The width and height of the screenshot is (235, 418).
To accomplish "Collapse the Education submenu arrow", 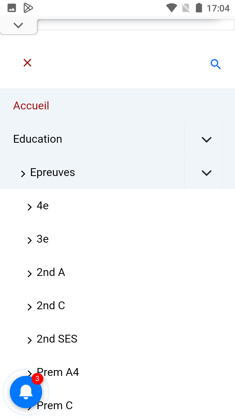I will click(206, 139).
